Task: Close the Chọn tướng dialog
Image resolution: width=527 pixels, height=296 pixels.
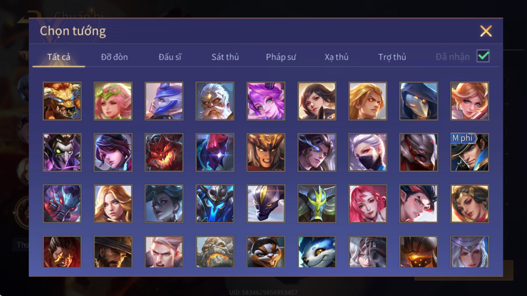Action: click(x=486, y=31)
